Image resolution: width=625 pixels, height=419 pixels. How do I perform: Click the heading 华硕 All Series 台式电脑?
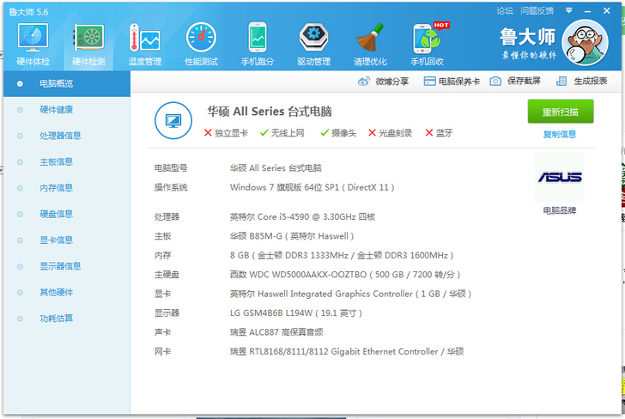270,112
